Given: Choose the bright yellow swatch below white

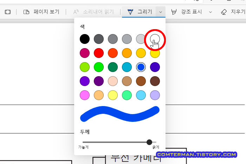Looking at the screenshot, I should point(155,53).
